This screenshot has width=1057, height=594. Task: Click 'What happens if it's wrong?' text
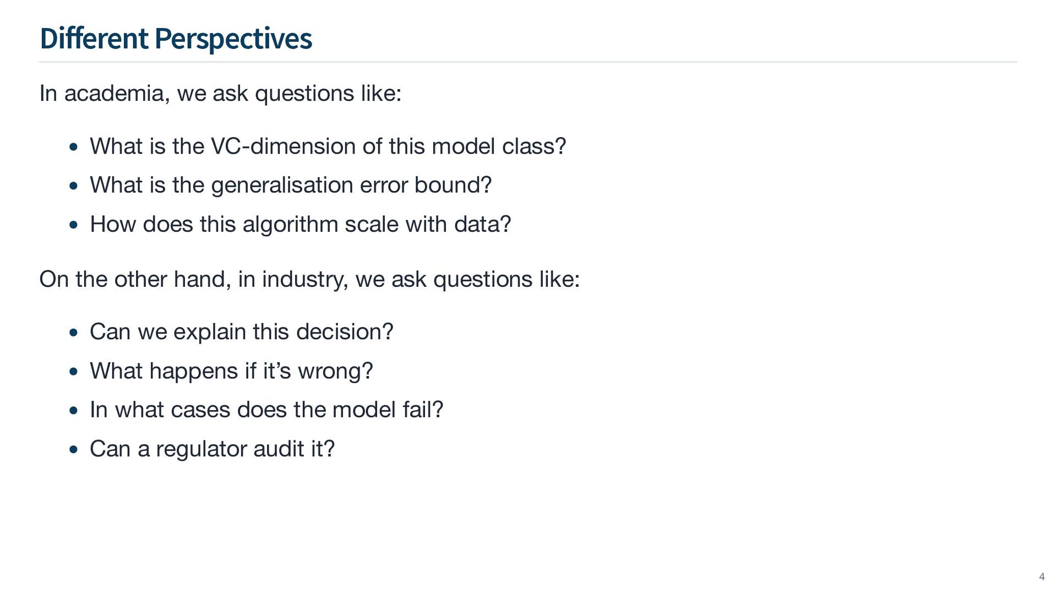[x=231, y=371]
